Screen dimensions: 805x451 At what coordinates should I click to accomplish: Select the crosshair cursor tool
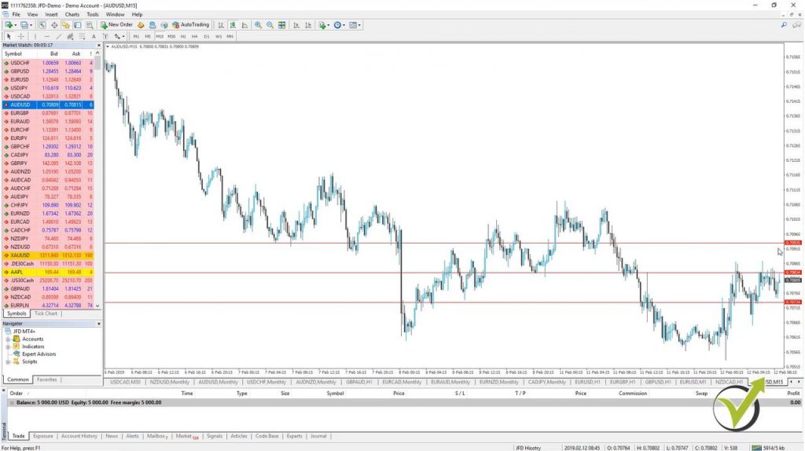tap(21, 36)
